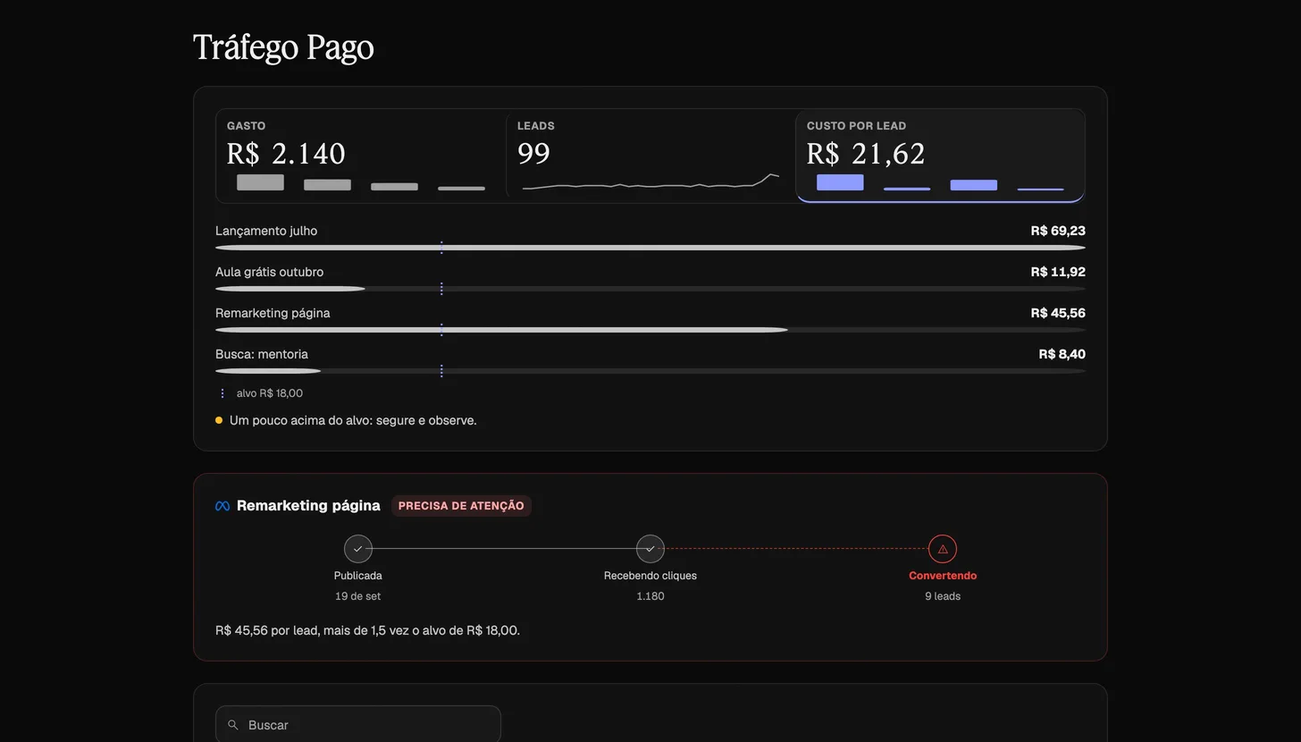The width and height of the screenshot is (1301, 742).
Task: Click the red Convertendo step label
Action: [x=943, y=576]
